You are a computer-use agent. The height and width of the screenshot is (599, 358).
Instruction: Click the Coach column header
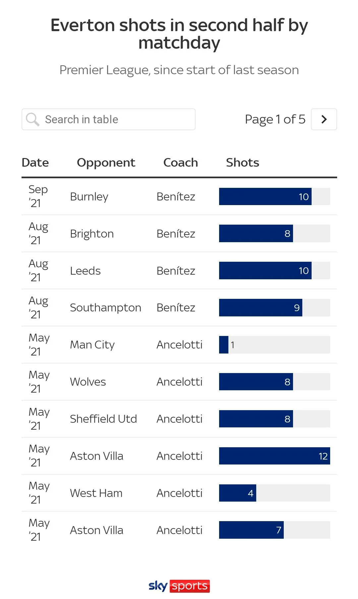180,163
